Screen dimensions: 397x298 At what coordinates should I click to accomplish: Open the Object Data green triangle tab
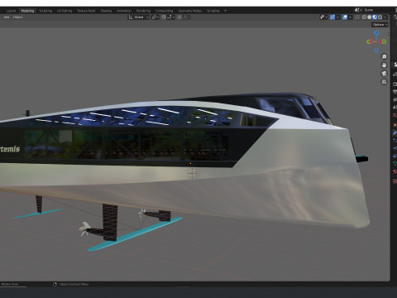tap(395, 163)
